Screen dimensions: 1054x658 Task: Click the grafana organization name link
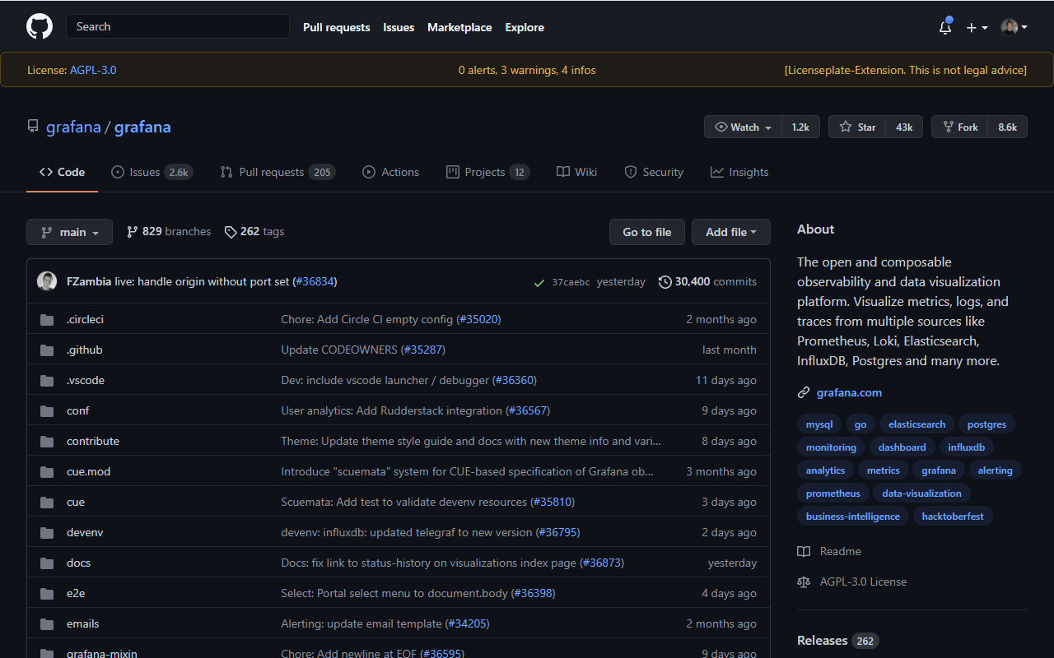point(73,127)
